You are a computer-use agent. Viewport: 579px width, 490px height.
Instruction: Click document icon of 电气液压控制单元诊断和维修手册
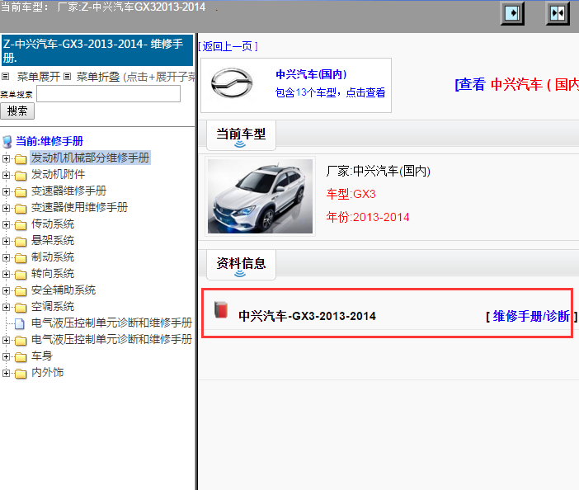20,324
